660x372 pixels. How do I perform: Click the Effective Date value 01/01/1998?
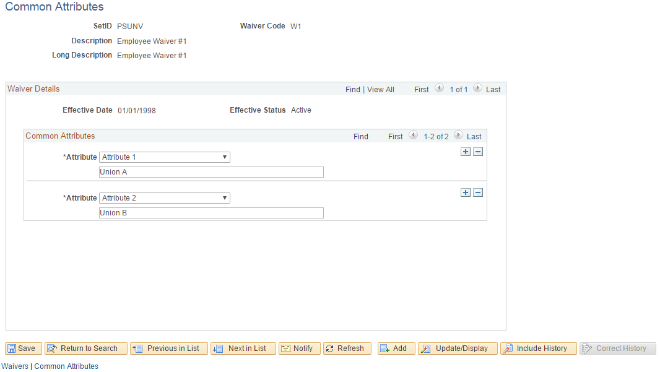(137, 111)
